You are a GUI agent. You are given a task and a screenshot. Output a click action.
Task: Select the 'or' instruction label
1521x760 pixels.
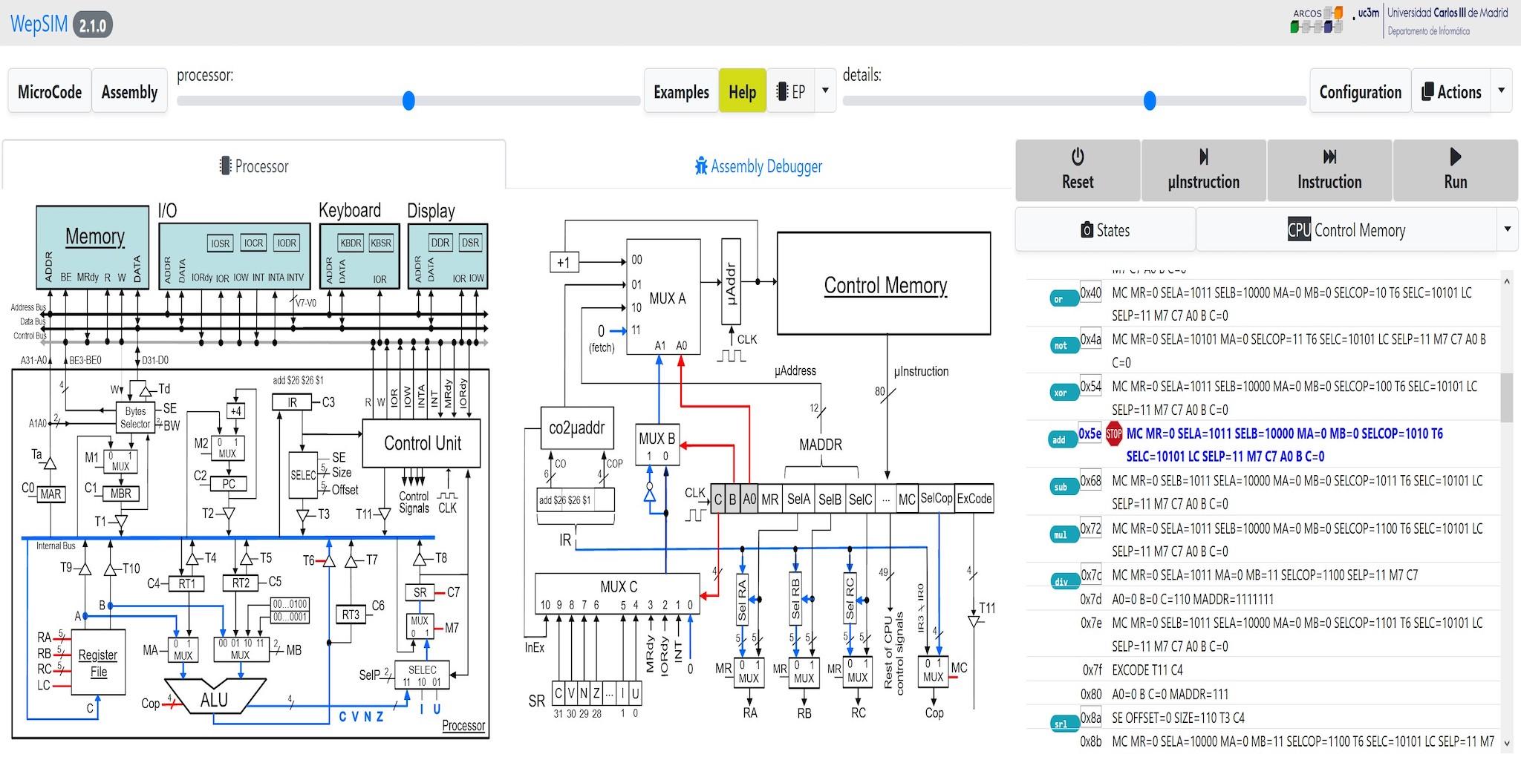click(x=1063, y=299)
